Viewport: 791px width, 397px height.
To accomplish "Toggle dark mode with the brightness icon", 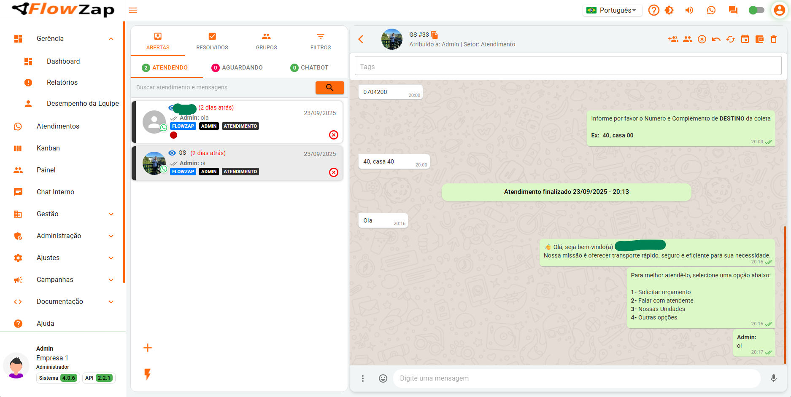I will tap(669, 10).
